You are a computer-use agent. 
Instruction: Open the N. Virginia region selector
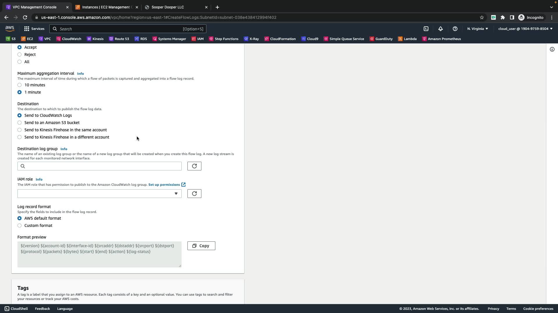click(x=477, y=29)
